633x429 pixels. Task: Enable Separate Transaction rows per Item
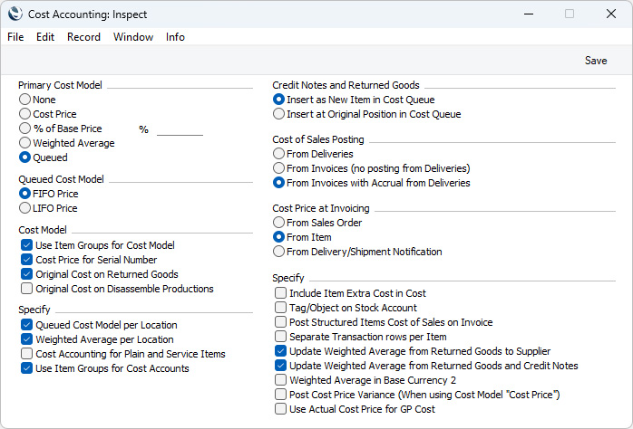click(280, 337)
